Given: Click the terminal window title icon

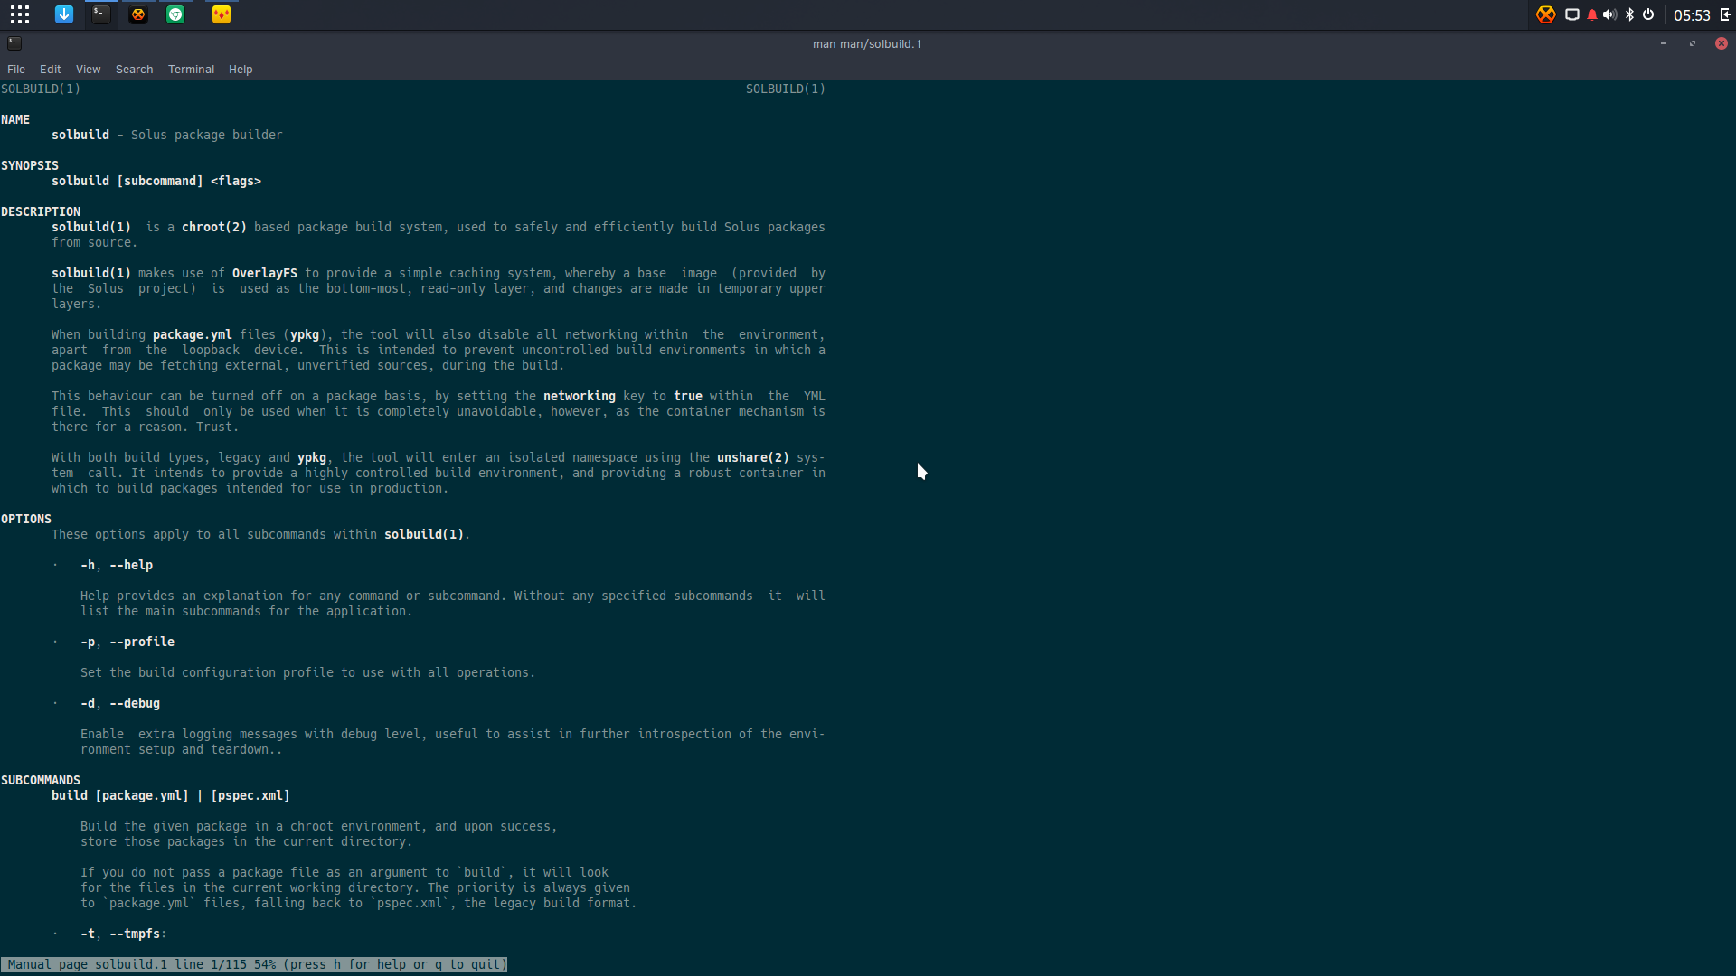Looking at the screenshot, I should point(14,43).
